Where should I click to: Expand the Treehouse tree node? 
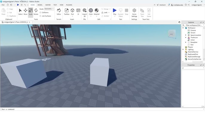186,38
